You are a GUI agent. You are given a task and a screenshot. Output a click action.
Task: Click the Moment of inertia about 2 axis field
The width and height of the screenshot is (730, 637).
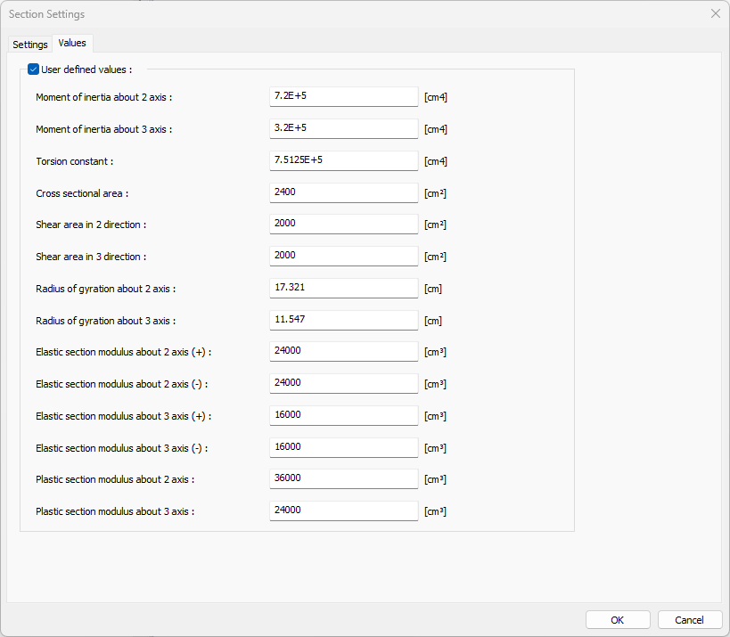(x=343, y=96)
